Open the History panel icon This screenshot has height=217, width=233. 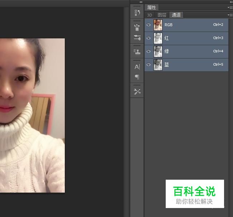coord(137,13)
